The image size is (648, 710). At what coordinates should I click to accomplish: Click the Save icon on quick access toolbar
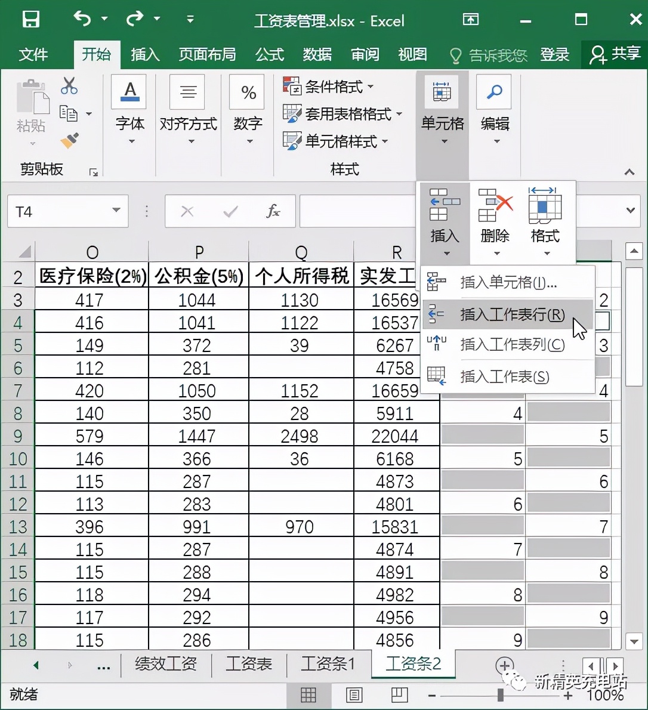click(31, 19)
